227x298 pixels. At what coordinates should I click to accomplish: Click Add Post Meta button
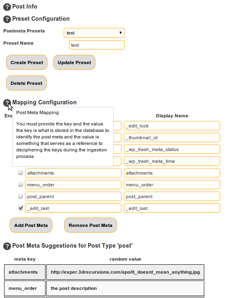31,225
